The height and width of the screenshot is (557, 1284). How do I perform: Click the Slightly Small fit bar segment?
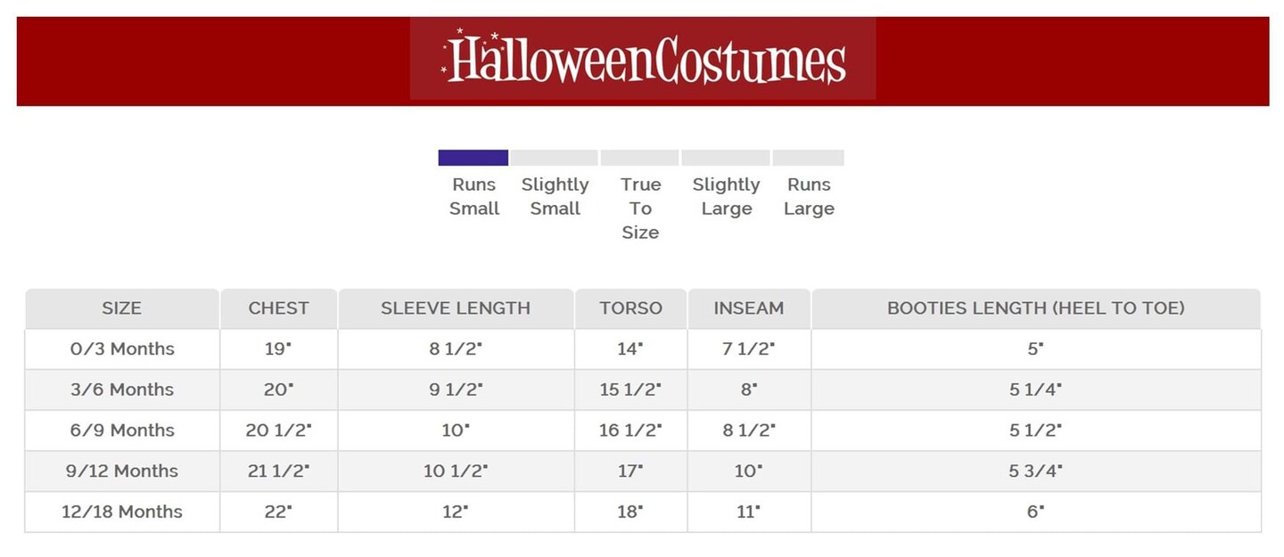(554, 158)
